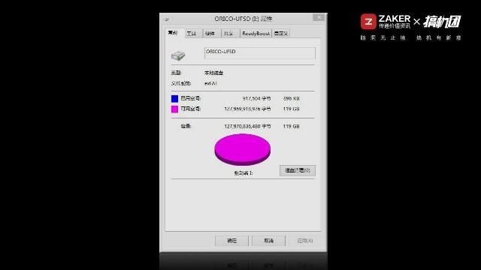Close the ORICO-UFSD properties dialog
481x270 pixels.
tap(319, 17)
